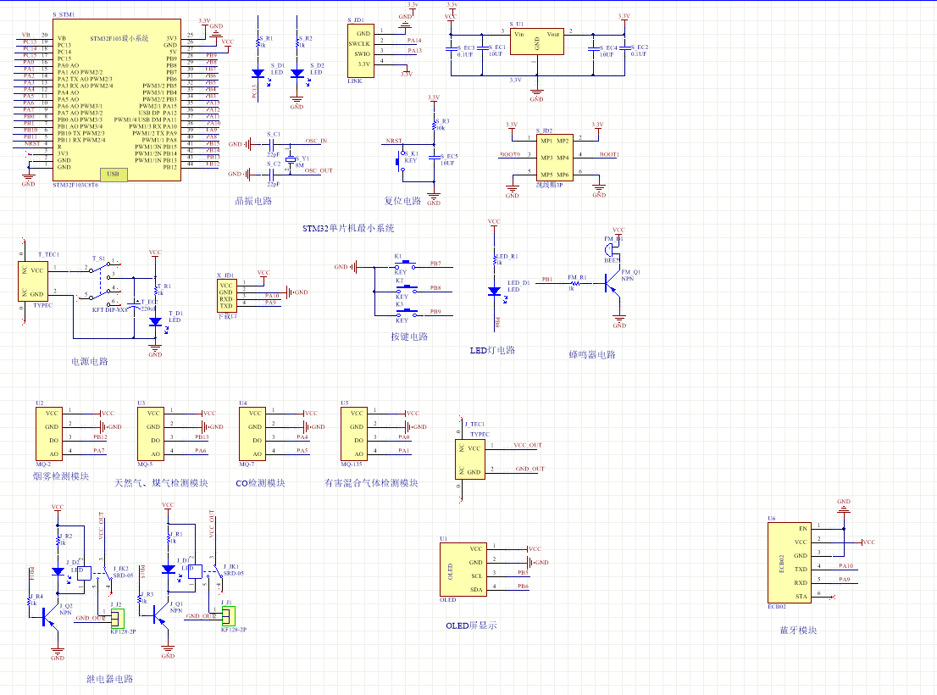
Task: Click the green J_J1 KF128-2P terminal
Action: point(228,616)
